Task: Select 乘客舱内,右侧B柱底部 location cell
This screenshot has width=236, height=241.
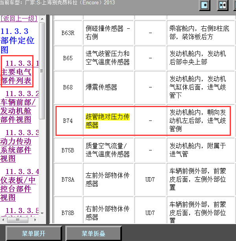Action: [201, 33]
